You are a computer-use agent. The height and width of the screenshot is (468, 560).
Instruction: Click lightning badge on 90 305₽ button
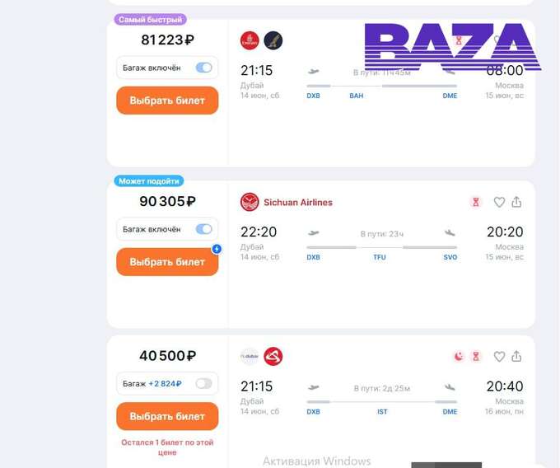click(217, 249)
